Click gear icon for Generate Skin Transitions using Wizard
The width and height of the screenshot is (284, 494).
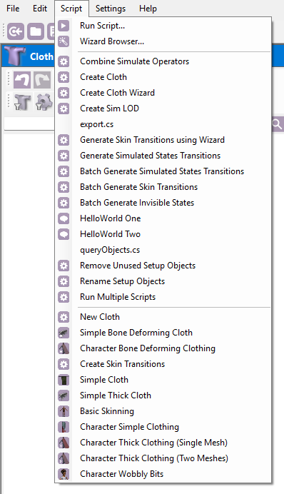64,140
